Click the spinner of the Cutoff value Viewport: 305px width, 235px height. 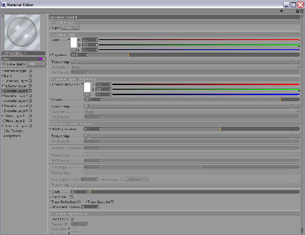87,192
